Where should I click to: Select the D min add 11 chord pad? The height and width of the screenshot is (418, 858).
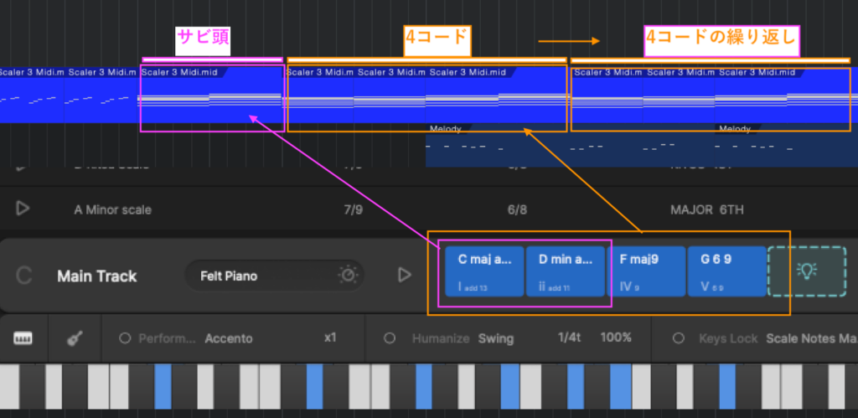(565, 271)
